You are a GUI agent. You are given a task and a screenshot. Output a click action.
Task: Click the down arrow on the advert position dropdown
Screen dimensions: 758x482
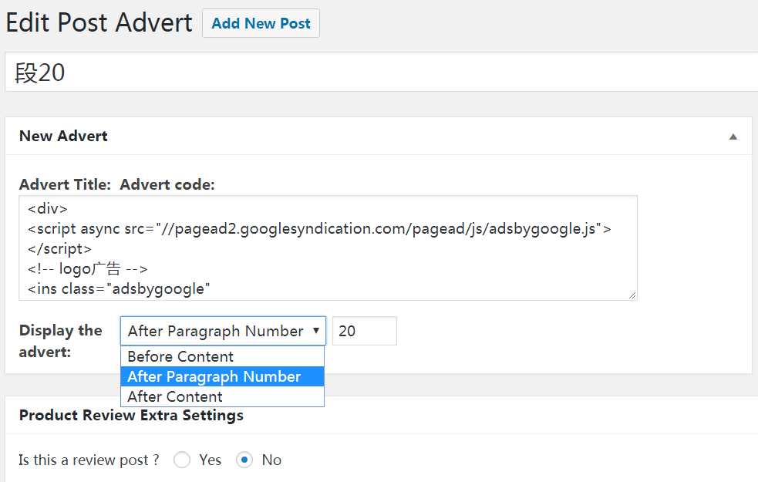click(315, 331)
